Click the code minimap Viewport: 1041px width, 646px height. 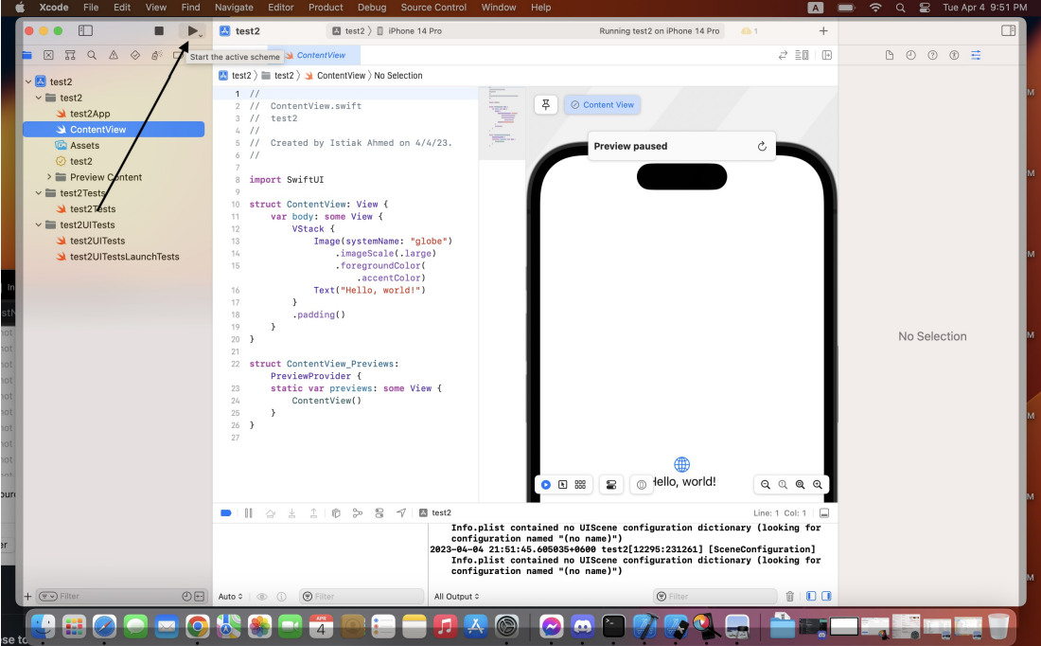(503, 123)
